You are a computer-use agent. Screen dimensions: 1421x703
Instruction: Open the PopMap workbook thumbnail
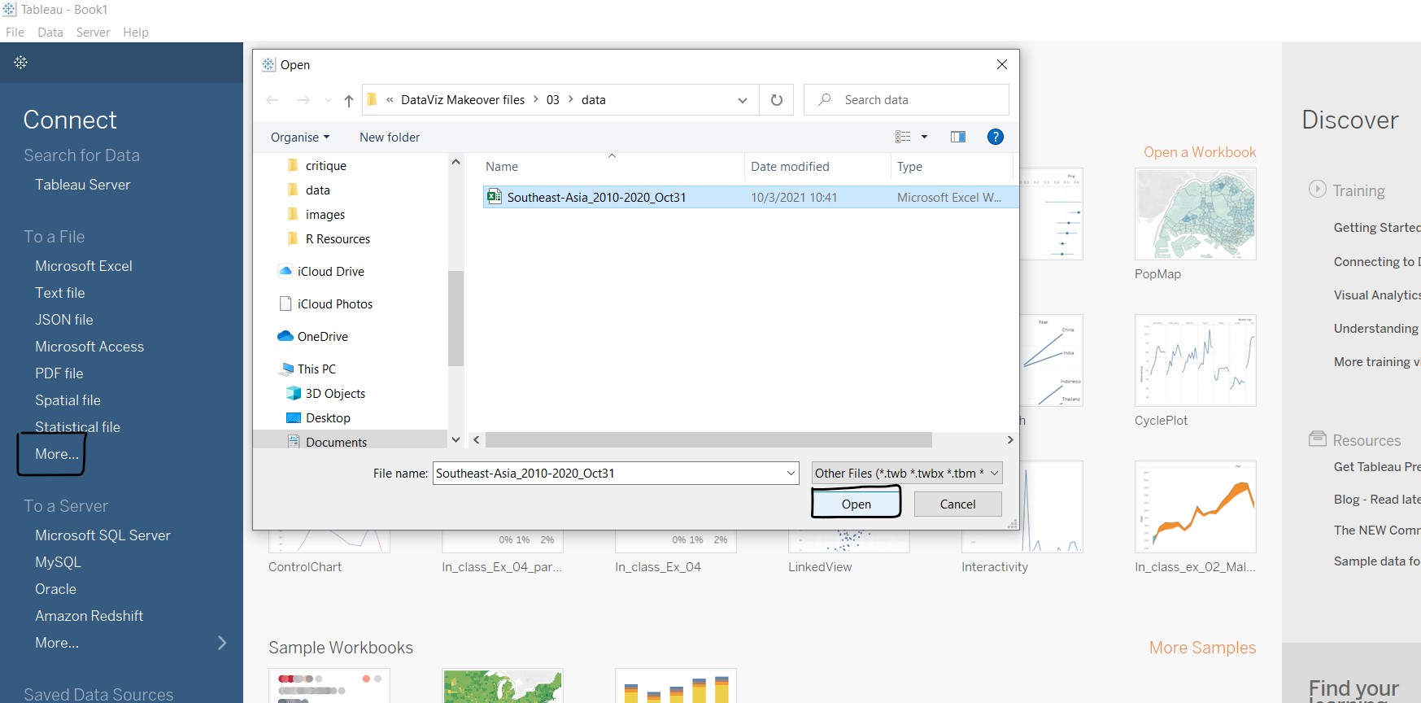pyautogui.click(x=1195, y=214)
